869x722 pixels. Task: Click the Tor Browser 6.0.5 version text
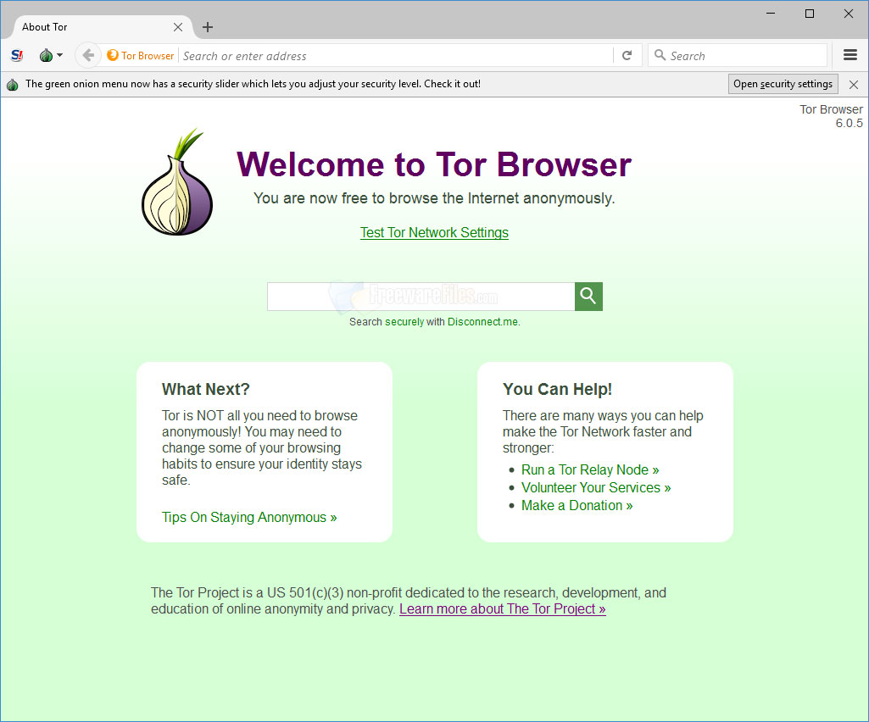[832, 116]
